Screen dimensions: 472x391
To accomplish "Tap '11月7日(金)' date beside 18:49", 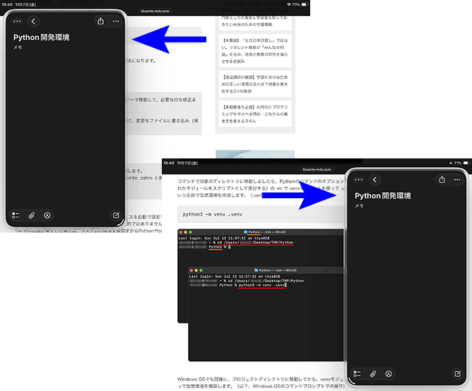I will [26, 5].
